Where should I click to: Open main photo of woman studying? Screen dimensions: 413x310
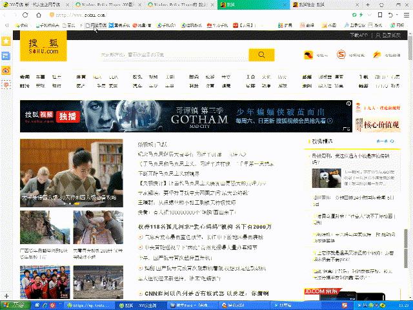tap(72, 173)
